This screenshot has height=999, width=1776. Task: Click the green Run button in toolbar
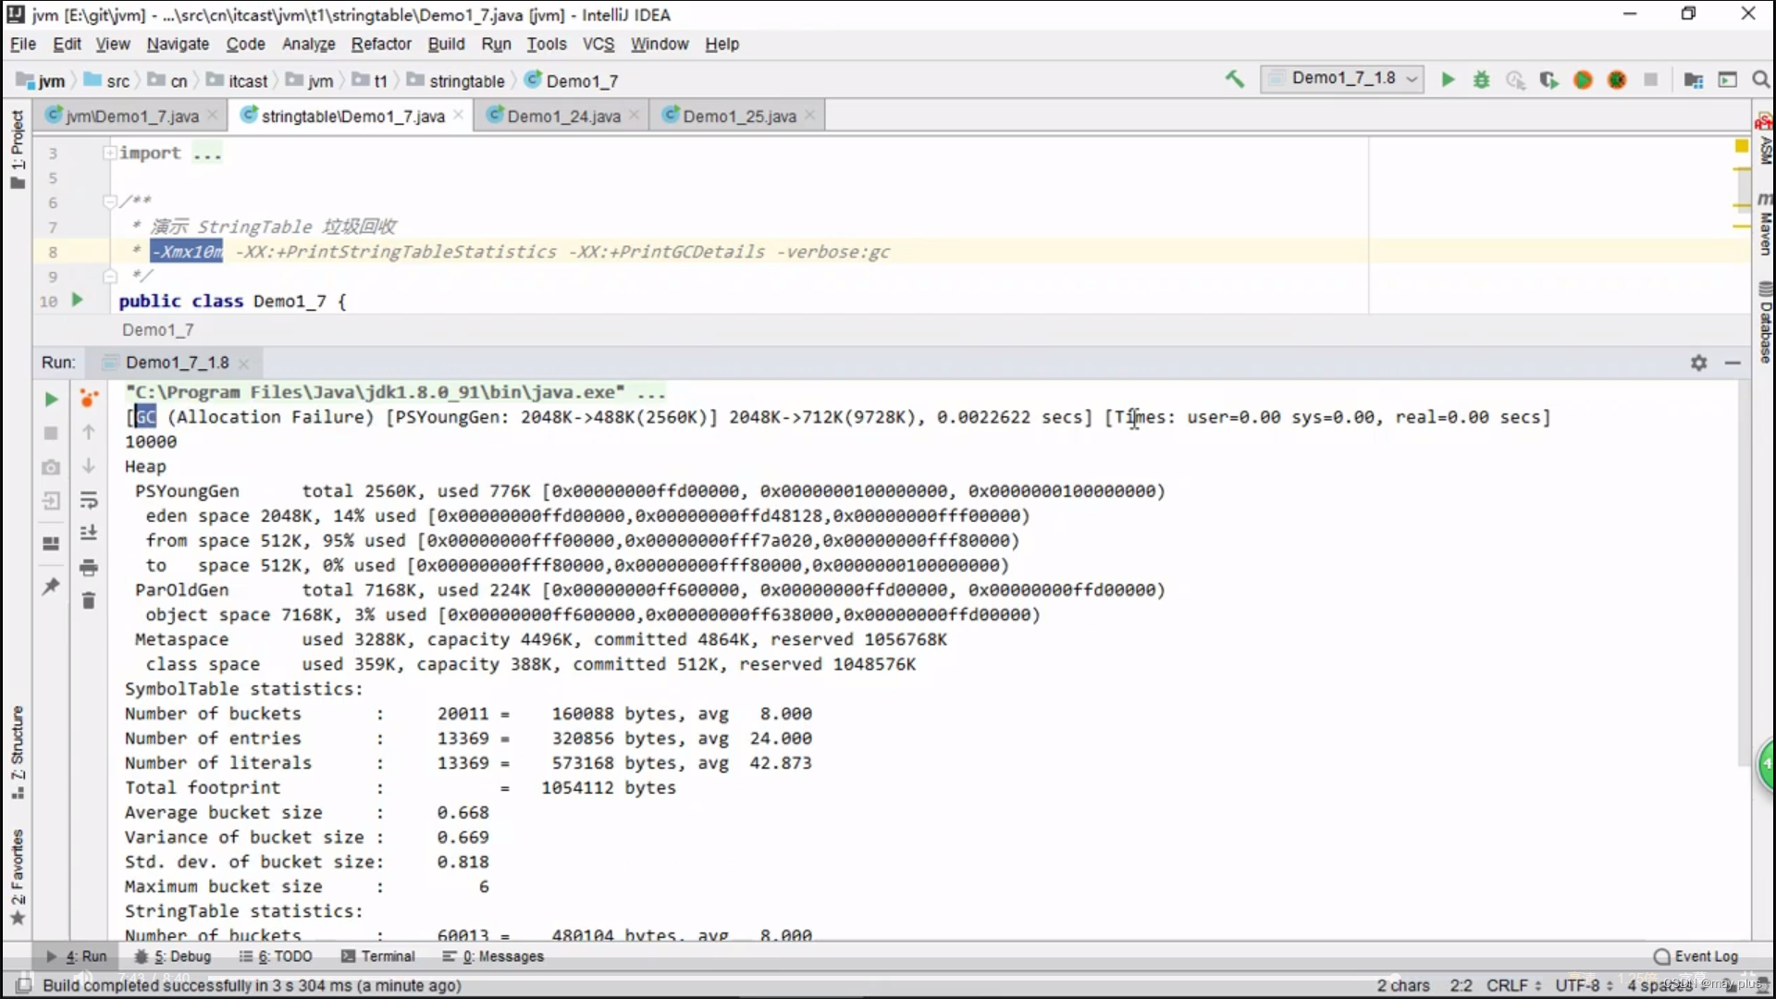(x=1448, y=80)
